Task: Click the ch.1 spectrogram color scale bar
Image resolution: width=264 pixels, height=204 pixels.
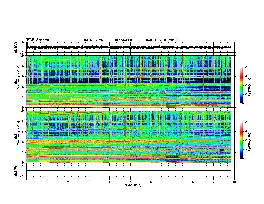Action: pyautogui.click(x=241, y=85)
